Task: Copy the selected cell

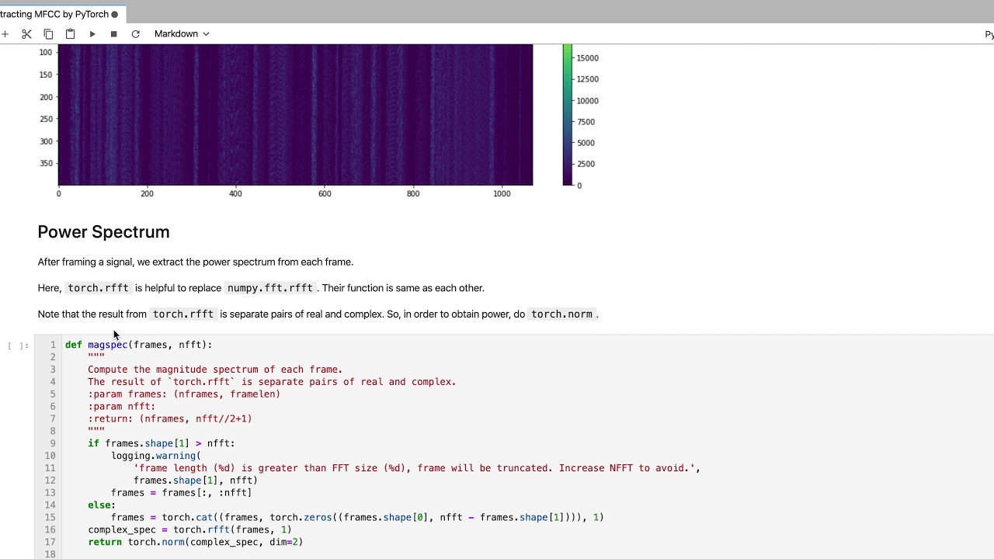Action: pyautogui.click(x=48, y=34)
